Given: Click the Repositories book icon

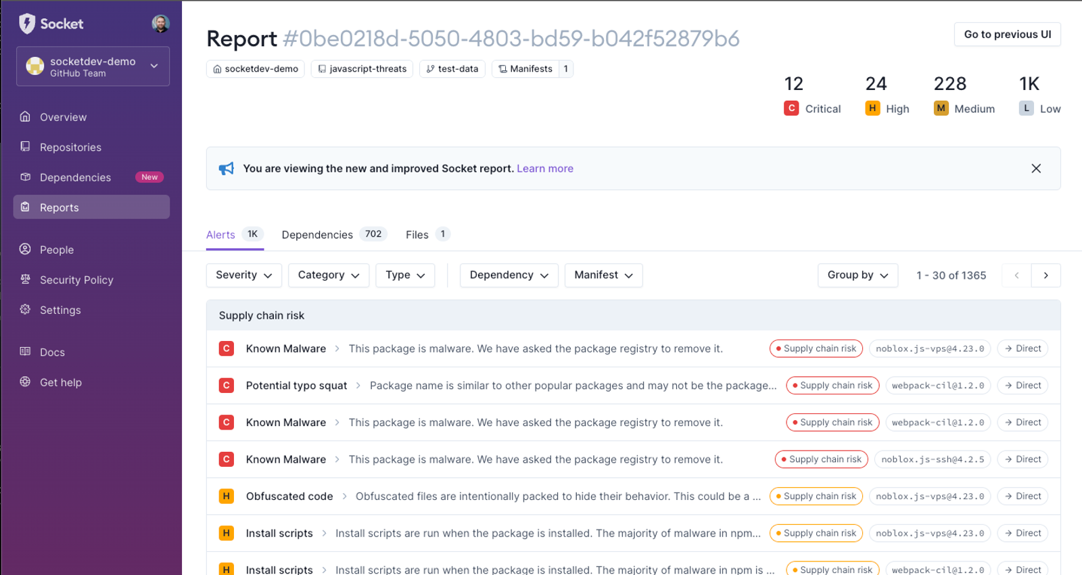Looking at the screenshot, I should pyautogui.click(x=25, y=147).
